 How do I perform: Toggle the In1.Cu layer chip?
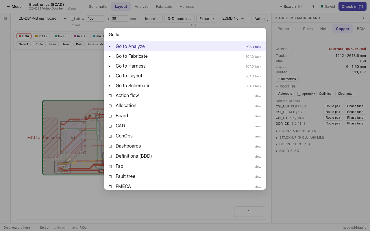click(x=42, y=36)
